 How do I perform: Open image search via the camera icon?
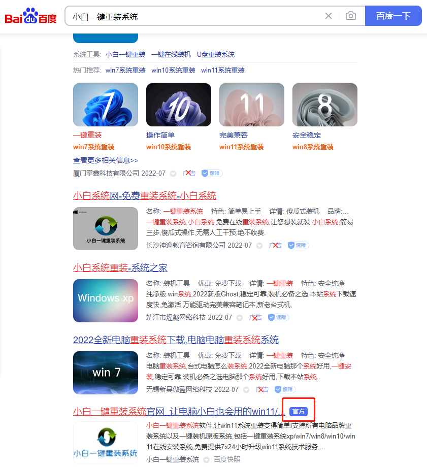pyautogui.click(x=350, y=16)
